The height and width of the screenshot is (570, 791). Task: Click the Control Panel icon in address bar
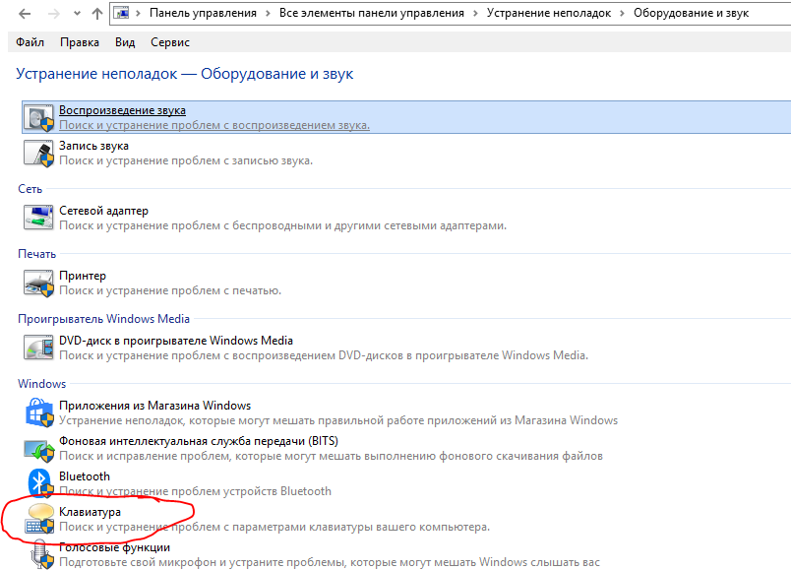pos(122,13)
